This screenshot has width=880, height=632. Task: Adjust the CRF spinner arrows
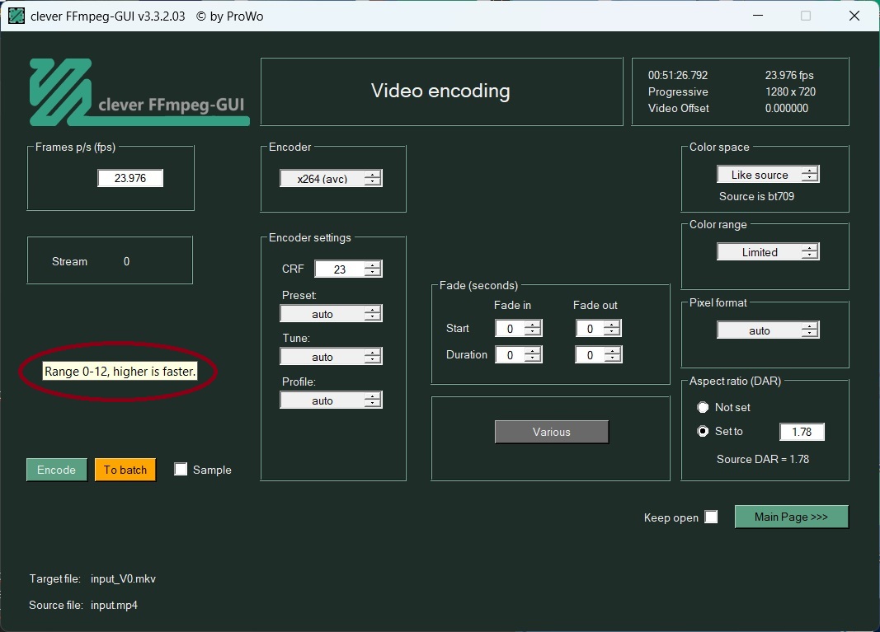pyautogui.click(x=373, y=269)
